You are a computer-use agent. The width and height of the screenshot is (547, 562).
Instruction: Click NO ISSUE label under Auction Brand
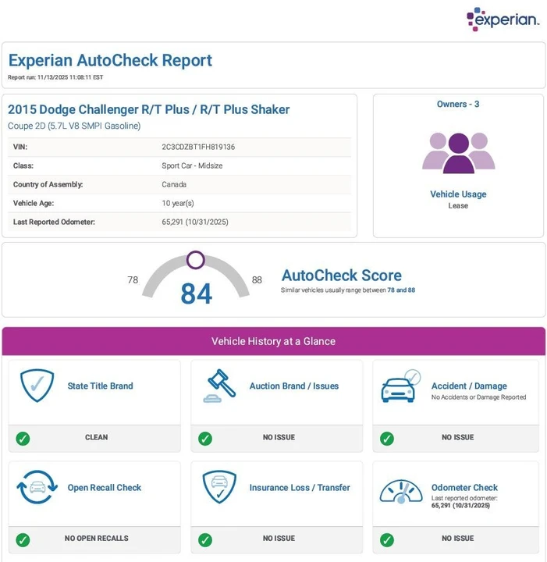(x=279, y=437)
